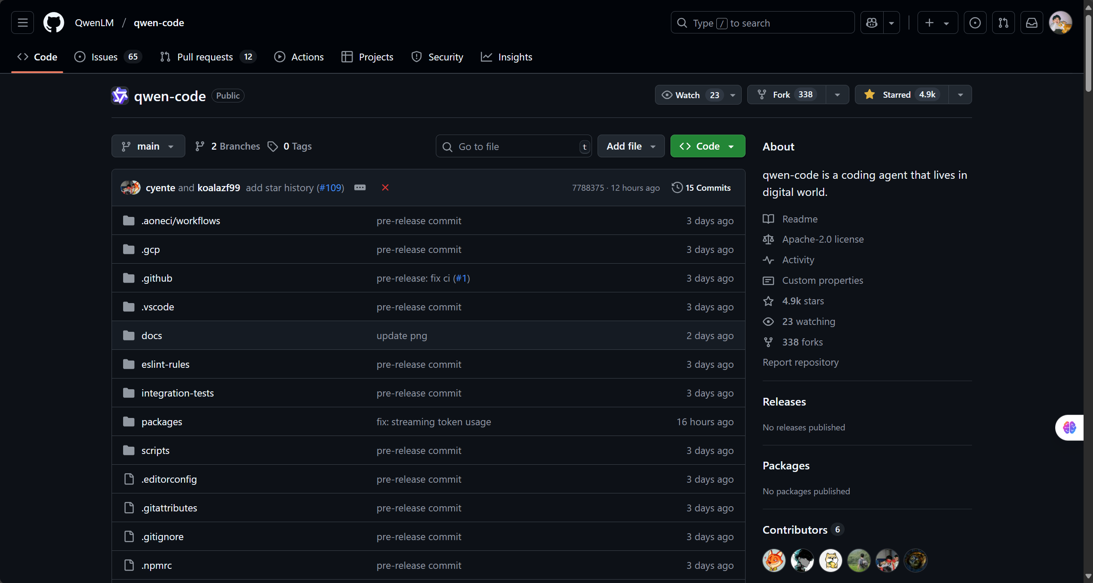The image size is (1093, 583).
Task: Expand the green Code dropdown
Action: point(707,146)
